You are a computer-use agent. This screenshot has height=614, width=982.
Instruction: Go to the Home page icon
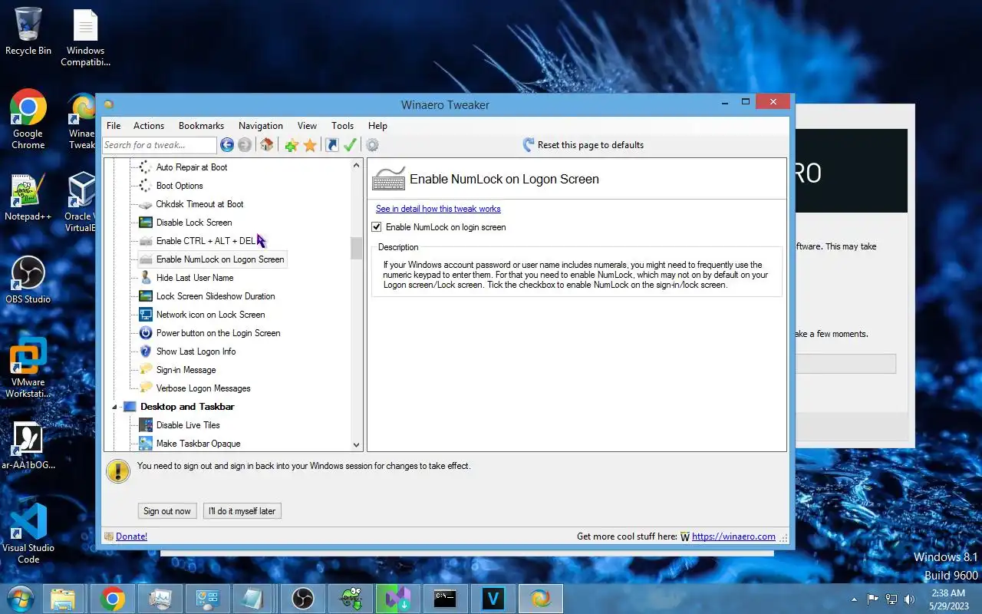pyautogui.click(x=267, y=145)
